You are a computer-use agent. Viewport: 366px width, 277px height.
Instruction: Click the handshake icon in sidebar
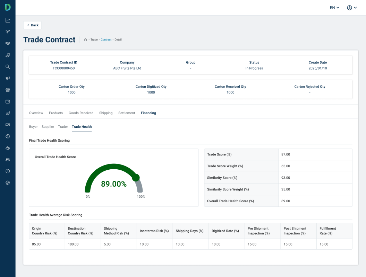click(8, 43)
